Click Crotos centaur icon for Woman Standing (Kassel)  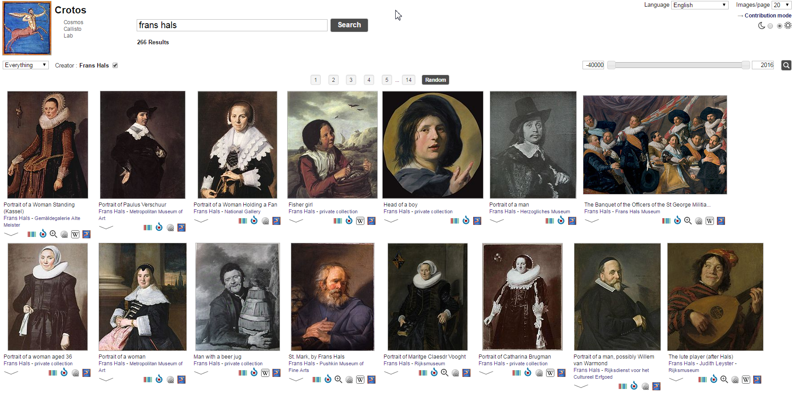tap(86, 234)
